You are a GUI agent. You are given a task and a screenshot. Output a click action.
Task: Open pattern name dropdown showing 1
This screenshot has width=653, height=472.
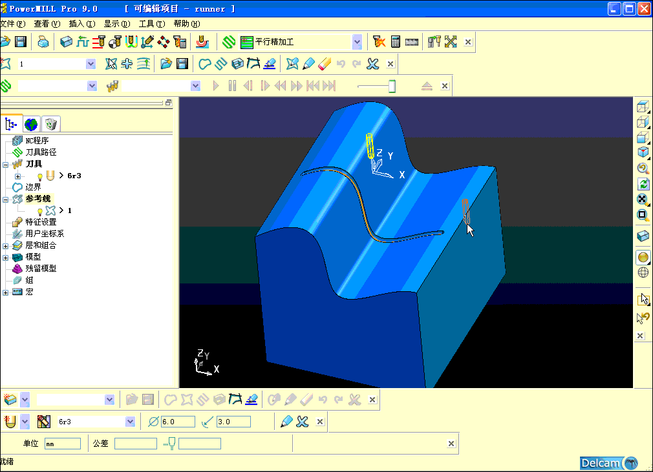click(91, 64)
